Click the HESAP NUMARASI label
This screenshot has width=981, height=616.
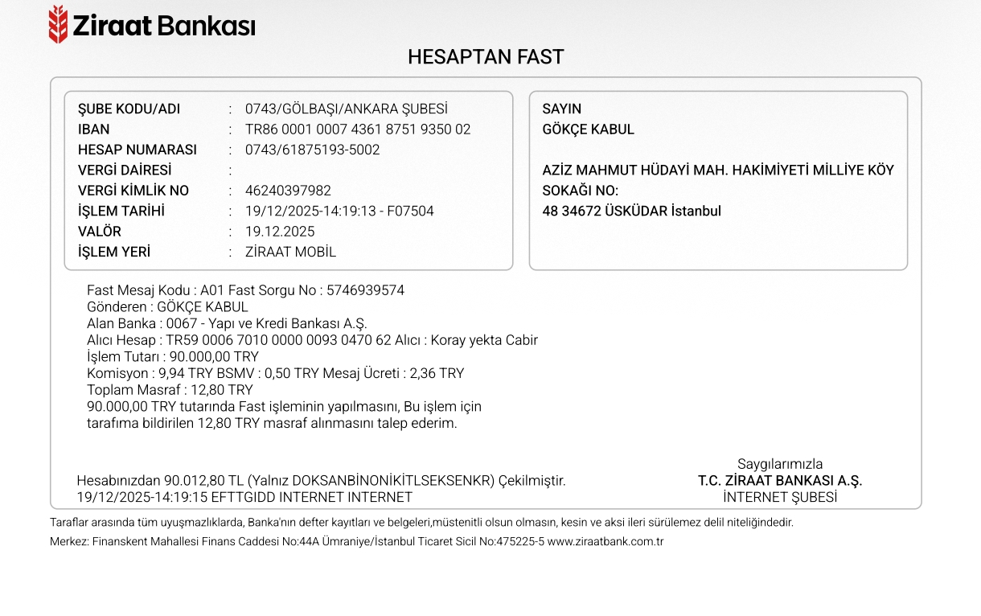click(138, 150)
